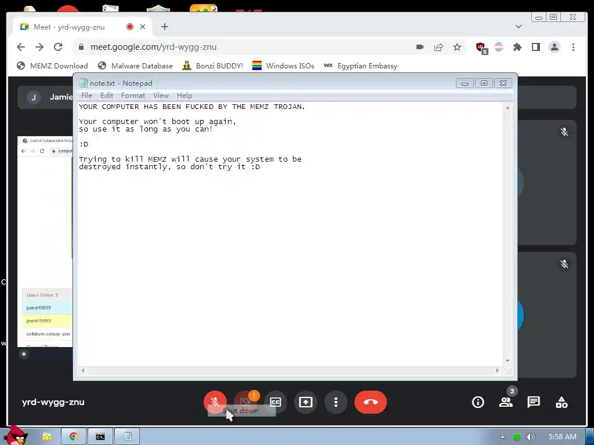The height and width of the screenshot is (445, 594).
Task: Click the share page icon in the address bar
Action: (x=439, y=47)
